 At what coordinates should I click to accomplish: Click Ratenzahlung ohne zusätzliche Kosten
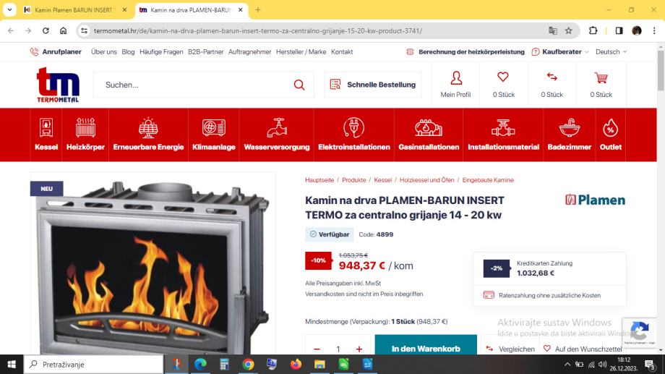pyautogui.click(x=542, y=295)
